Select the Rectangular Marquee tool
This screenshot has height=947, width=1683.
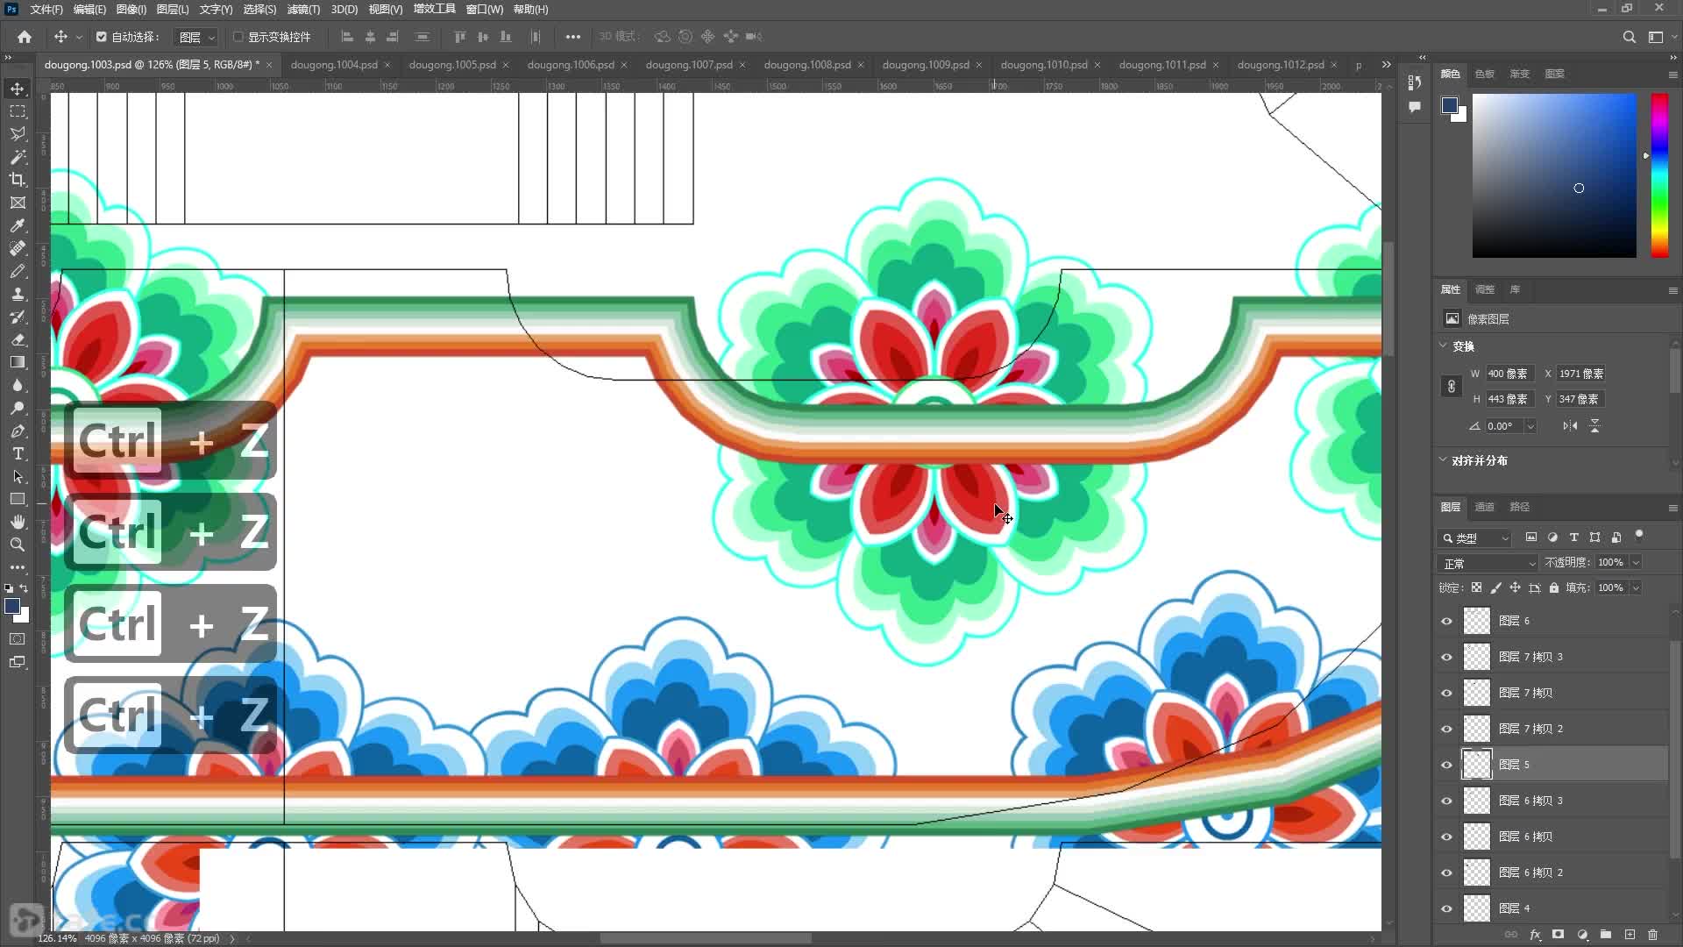point(18,111)
